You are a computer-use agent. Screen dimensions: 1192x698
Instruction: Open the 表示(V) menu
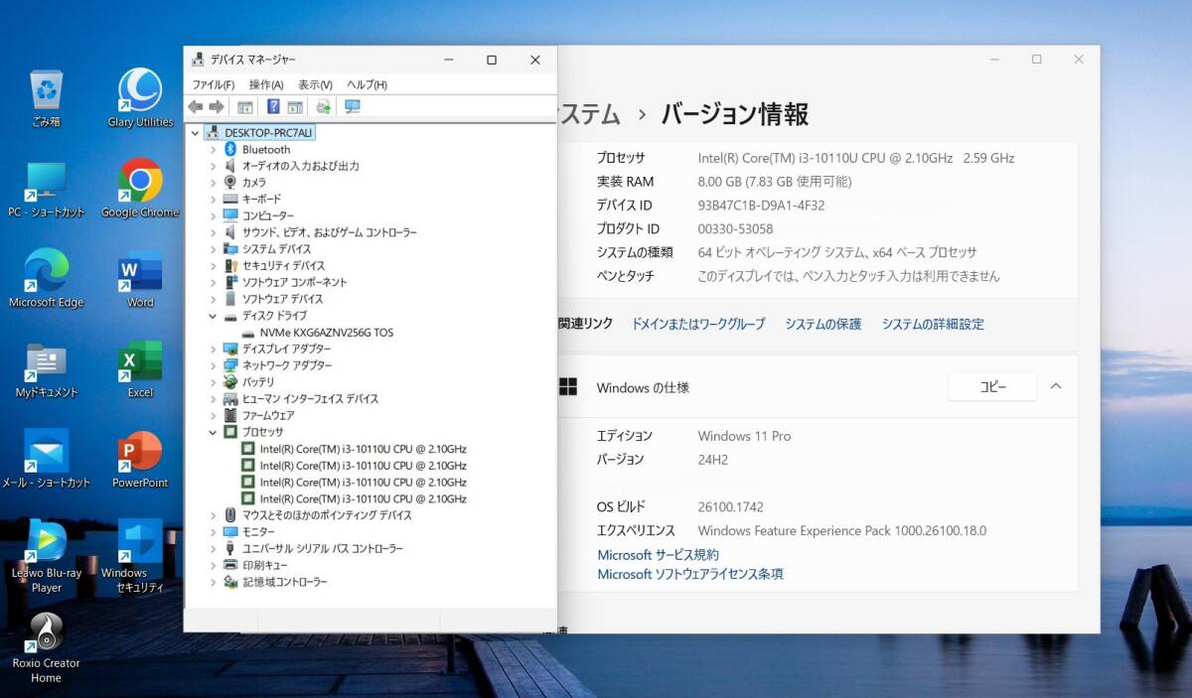tap(313, 84)
